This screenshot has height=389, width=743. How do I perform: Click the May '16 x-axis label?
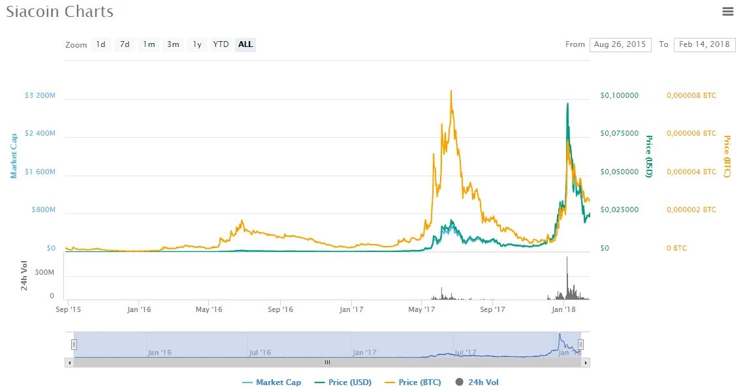coord(209,309)
